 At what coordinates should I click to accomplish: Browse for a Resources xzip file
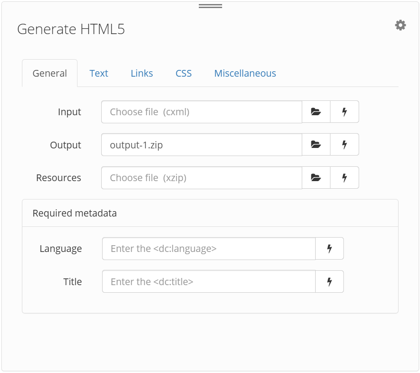316,178
